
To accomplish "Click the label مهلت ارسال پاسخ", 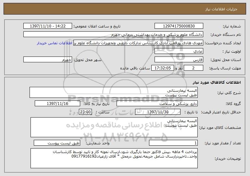I will (x=225, y=68).
